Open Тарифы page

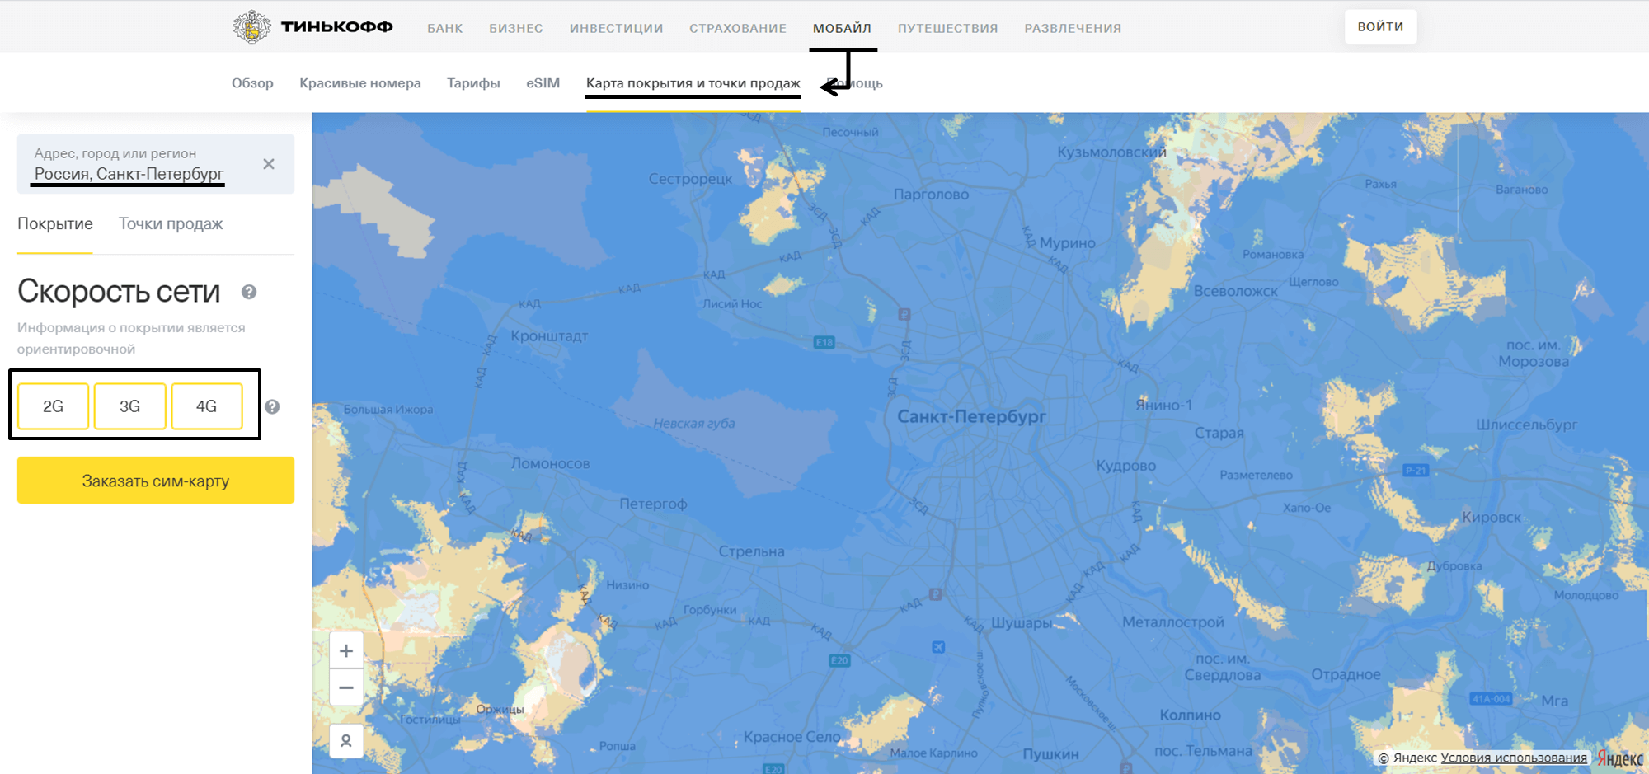(x=473, y=83)
